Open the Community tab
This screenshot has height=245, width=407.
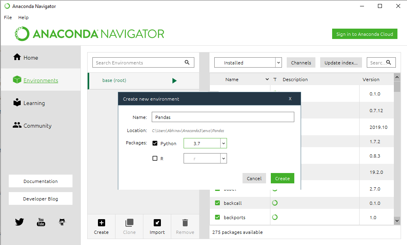(x=41, y=125)
